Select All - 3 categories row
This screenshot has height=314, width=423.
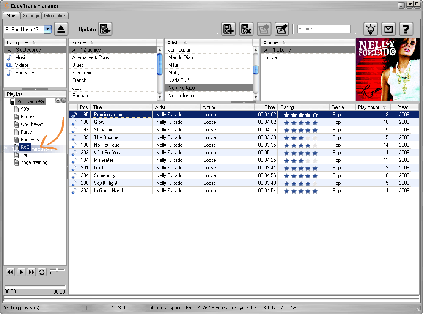[x=35, y=50]
